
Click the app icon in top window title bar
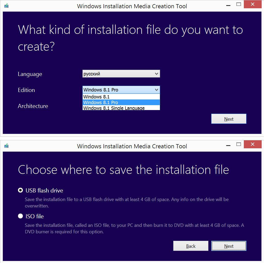tap(6, 6)
